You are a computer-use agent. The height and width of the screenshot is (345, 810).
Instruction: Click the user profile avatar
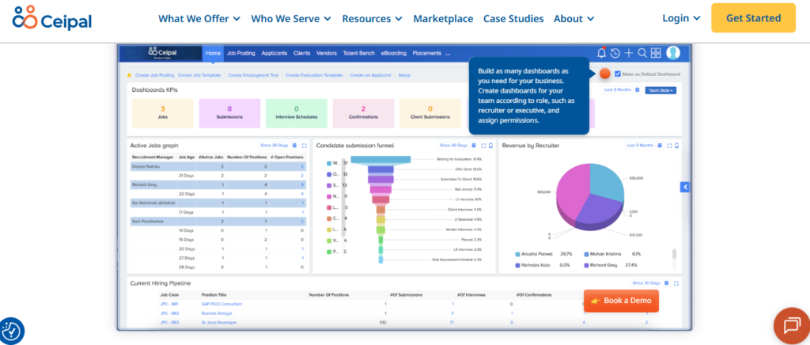point(673,53)
